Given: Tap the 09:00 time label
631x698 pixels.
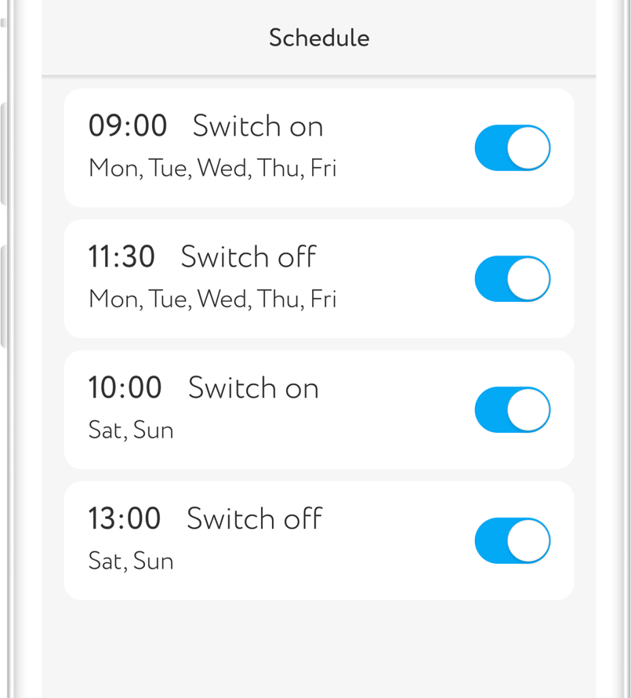Looking at the screenshot, I should tap(127, 127).
